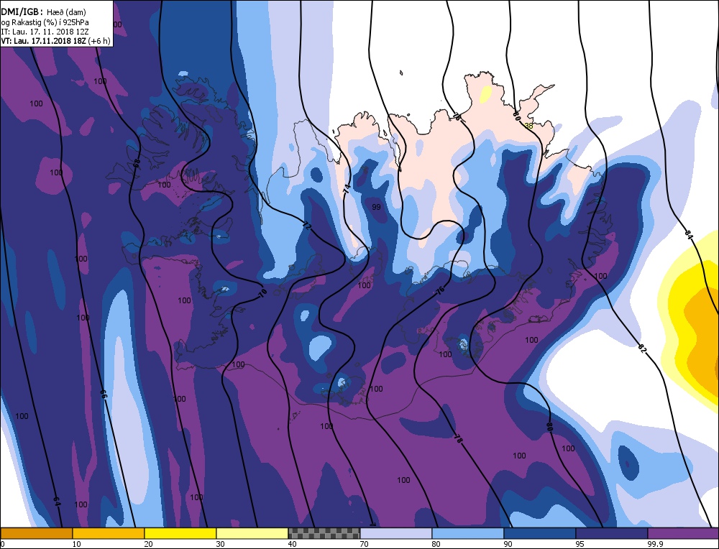The width and height of the screenshot is (719, 549).
Task: Click the legend scale number '30'
Action: [220, 544]
